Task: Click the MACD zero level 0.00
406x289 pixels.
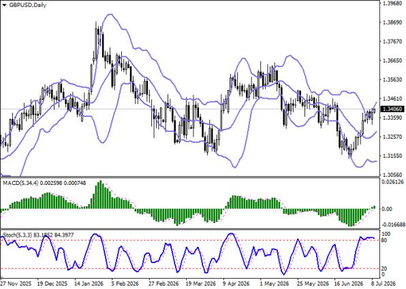Action: coord(387,209)
